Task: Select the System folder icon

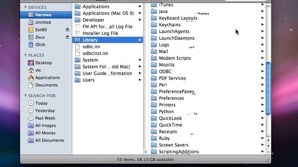Action: [x=77, y=60]
